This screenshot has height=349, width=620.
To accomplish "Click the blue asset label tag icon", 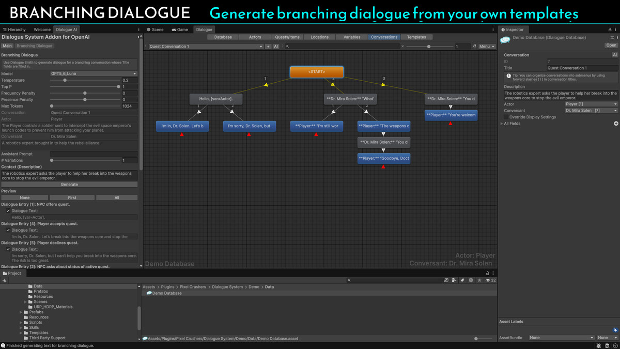I will pyautogui.click(x=615, y=330).
